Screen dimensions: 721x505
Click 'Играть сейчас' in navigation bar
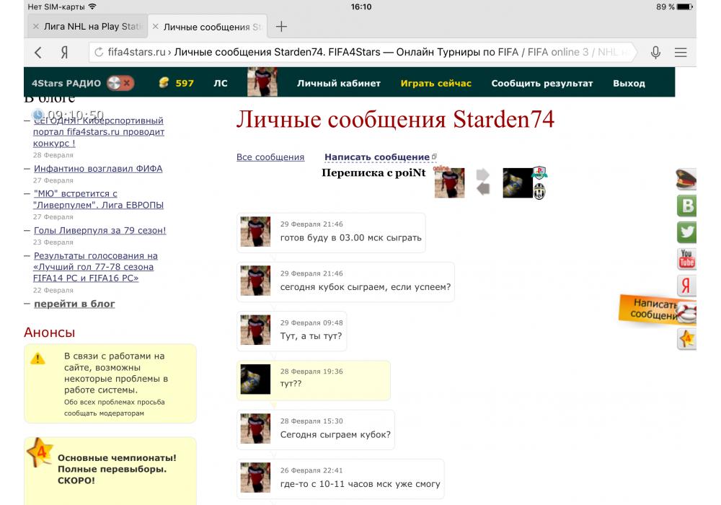pyautogui.click(x=435, y=83)
